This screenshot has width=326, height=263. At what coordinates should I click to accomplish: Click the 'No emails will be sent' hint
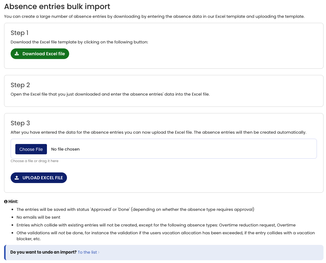pyautogui.click(x=38, y=217)
